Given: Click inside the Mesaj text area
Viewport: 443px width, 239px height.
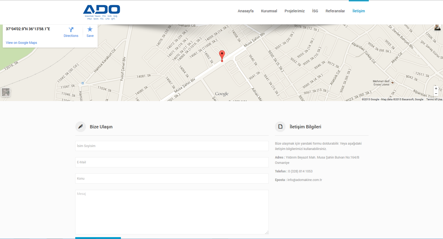Looking at the screenshot, I should (x=172, y=212).
